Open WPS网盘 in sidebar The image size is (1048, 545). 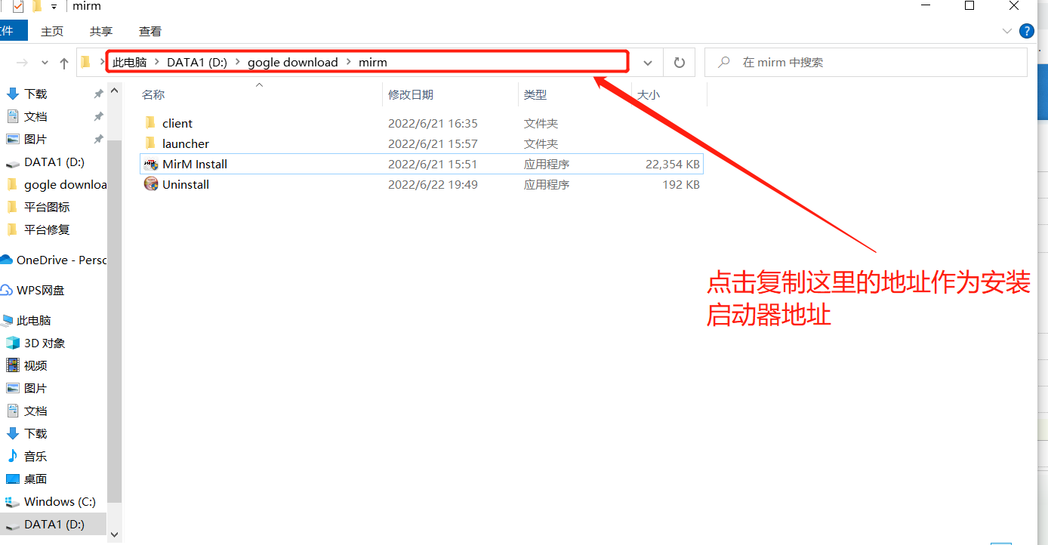[40, 290]
